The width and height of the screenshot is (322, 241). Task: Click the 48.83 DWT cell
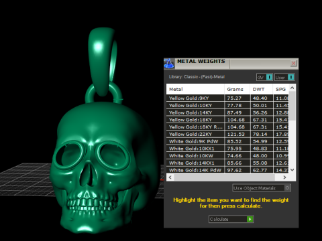click(x=262, y=149)
